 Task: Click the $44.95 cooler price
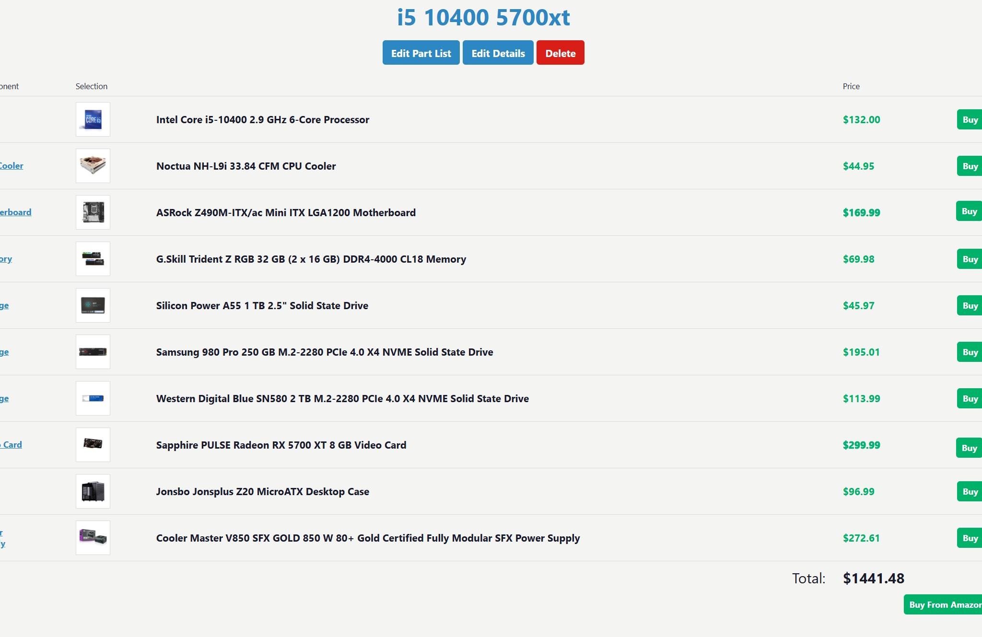tap(859, 166)
